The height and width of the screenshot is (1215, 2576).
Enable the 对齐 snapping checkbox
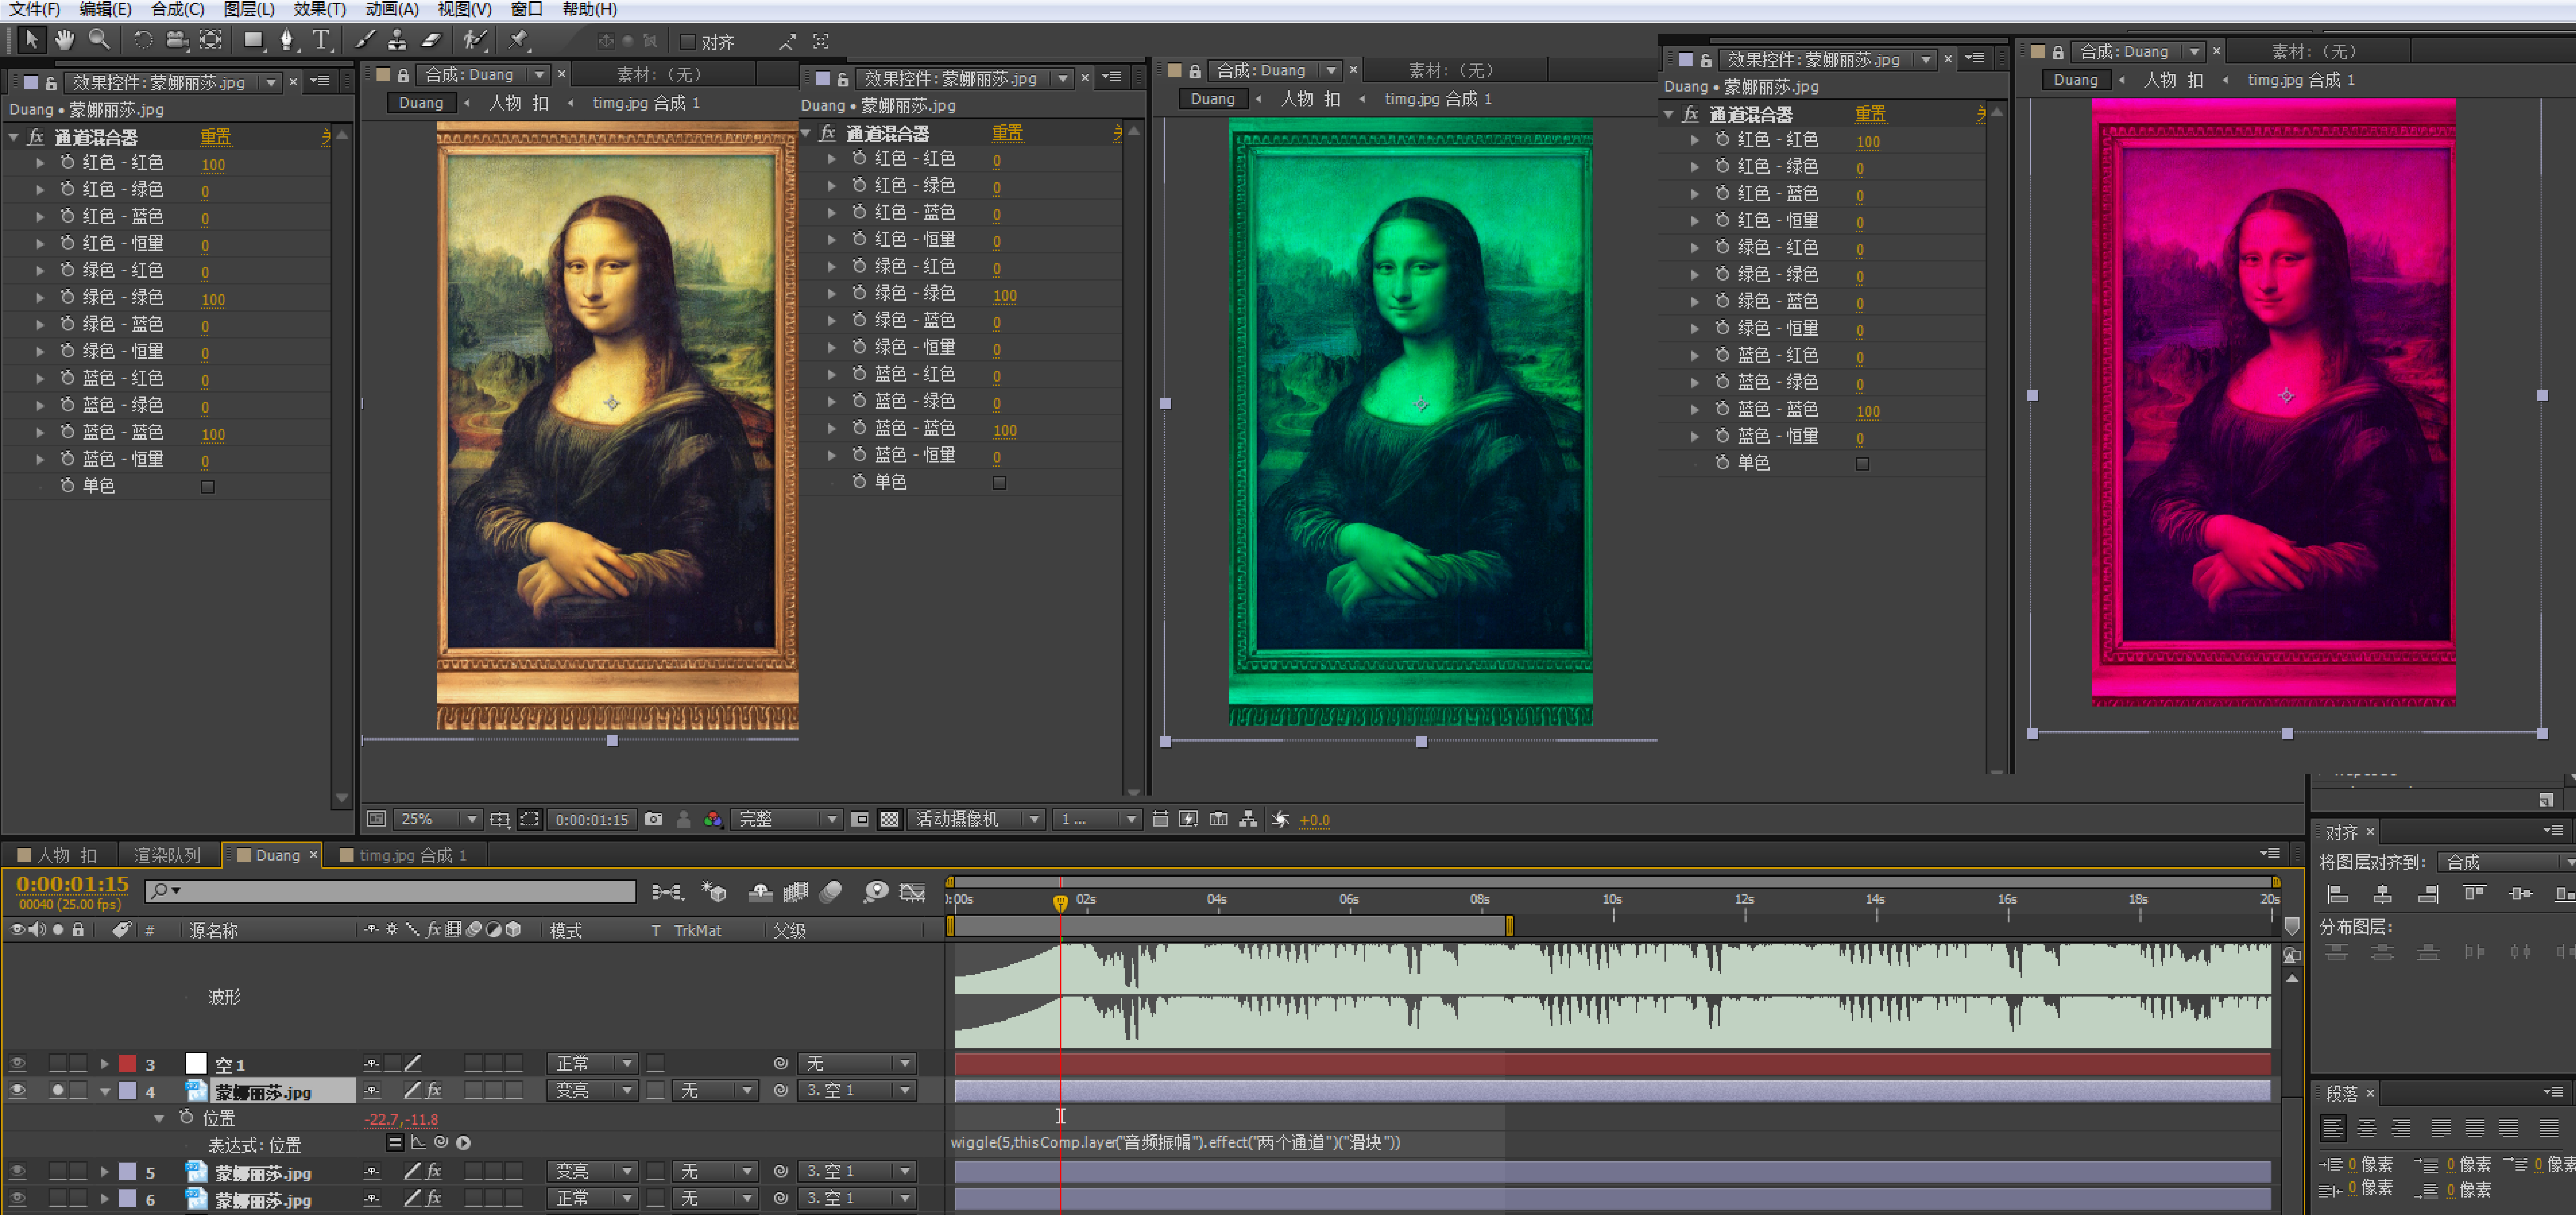point(688,42)
